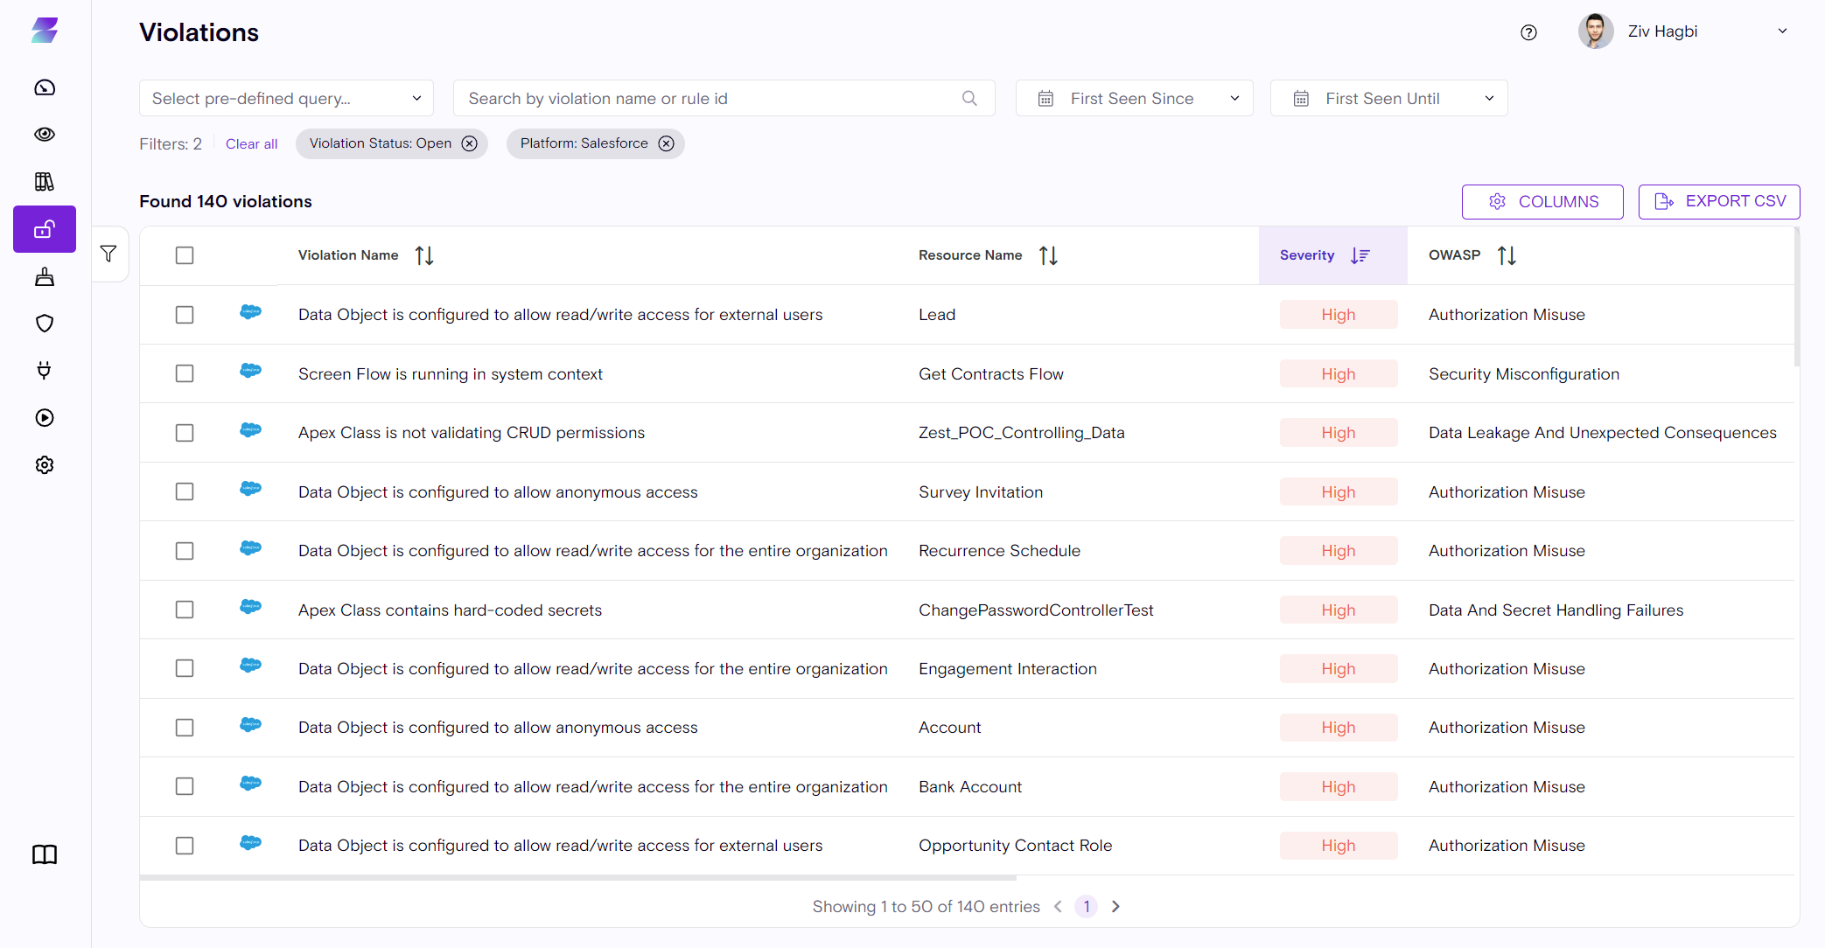The height and width of the screenshot is (948, 1825).
Task: Expand the Ziv Hagbi user menu
Action: point(1781,31)
